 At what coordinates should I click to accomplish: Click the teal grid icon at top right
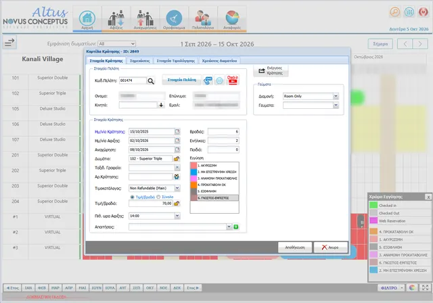(409, 12)
